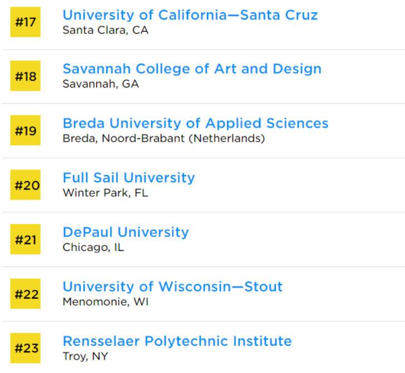Click the Winter Park, FL location text
Viewport: 405px width, 373px height.
click(105, 193)
